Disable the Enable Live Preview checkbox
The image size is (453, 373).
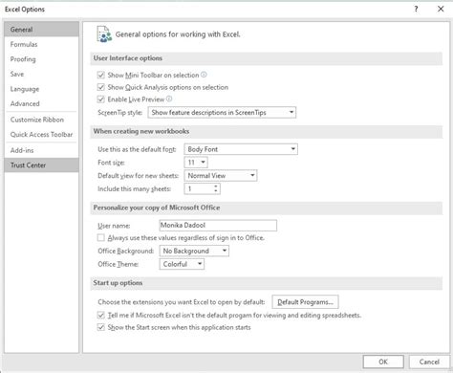pyautogui.click(x=101, y=99)
